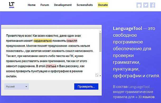Click the highlighted Donate menu item
161x103 pixels.
pyautogui.click(x=103, y=5)
